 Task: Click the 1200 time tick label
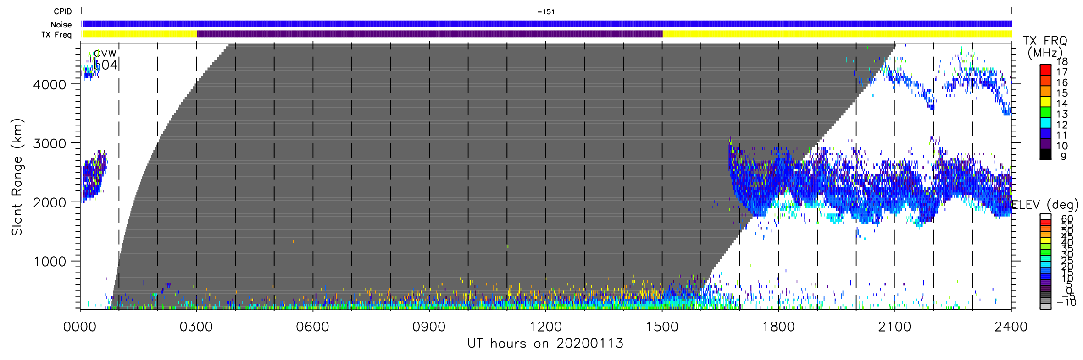click(x=546, y=327)
